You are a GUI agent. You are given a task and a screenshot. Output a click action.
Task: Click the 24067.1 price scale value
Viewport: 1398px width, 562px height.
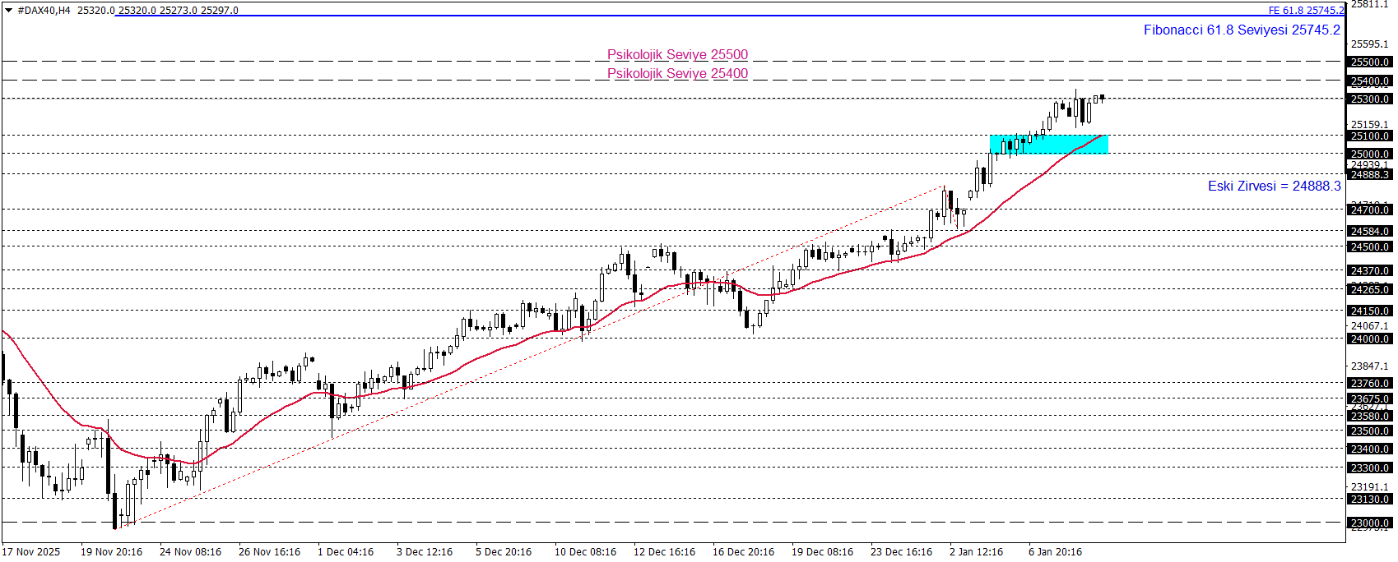(x=1370, y=325)
